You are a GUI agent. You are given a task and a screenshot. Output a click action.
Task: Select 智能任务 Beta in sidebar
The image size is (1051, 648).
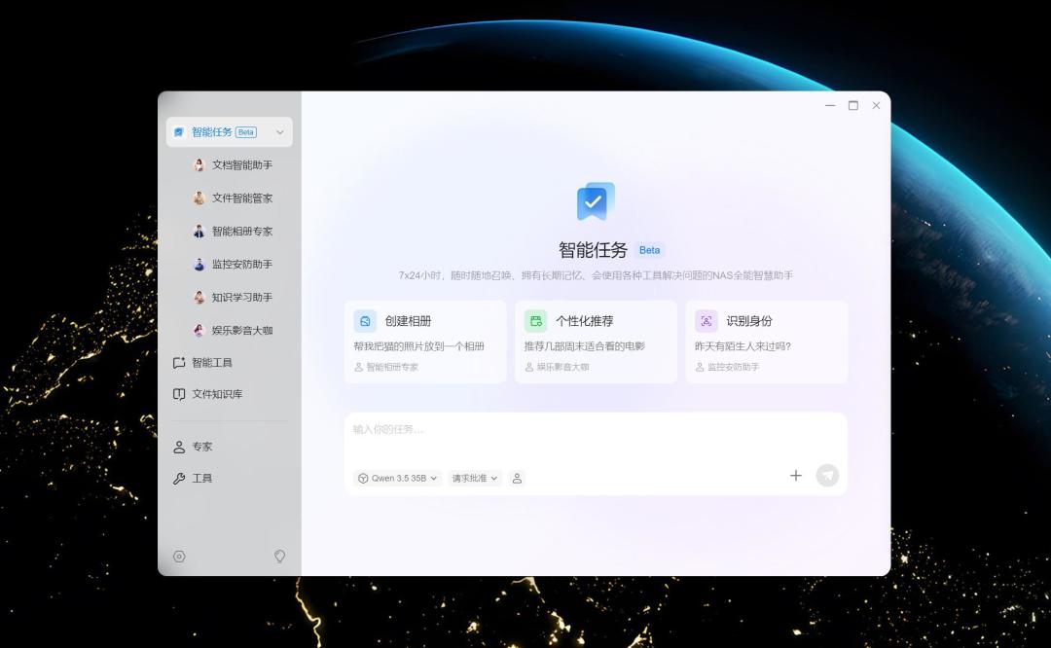point(230,132)
